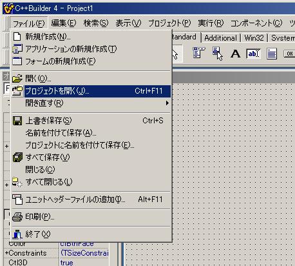
Task: Click the exit icon beside 終了
Action: pyautogui.click(x=17, y=234)
